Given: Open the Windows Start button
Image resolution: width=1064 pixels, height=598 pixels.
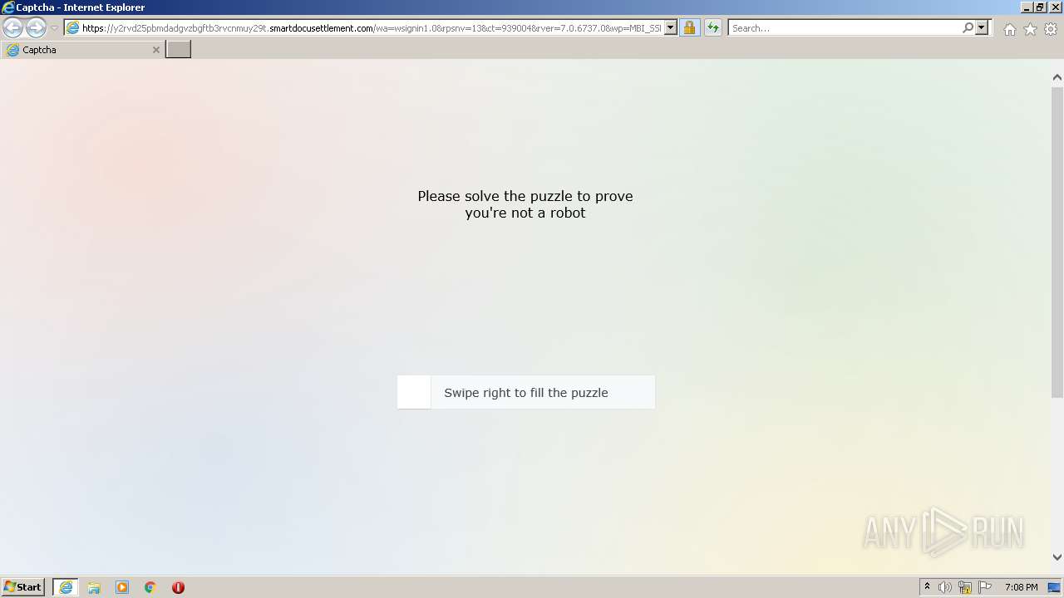Looking at the screenshot, I should pyautogui.click(x=23, y=587).
